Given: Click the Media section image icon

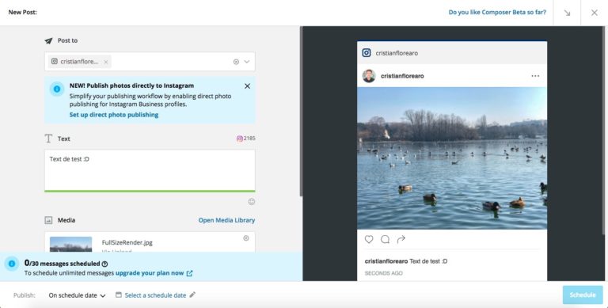Looking at the screenshot, I should point(48,220).
